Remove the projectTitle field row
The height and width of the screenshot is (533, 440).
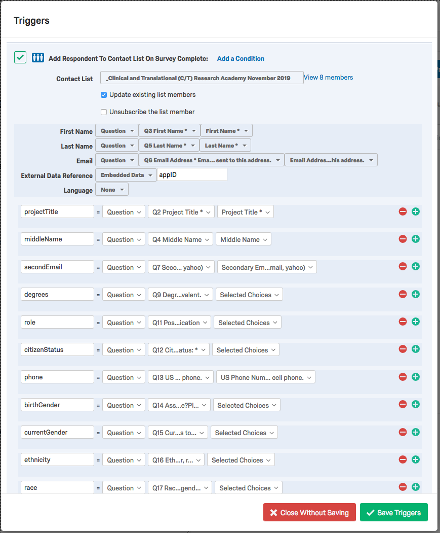tap(403, 212)
